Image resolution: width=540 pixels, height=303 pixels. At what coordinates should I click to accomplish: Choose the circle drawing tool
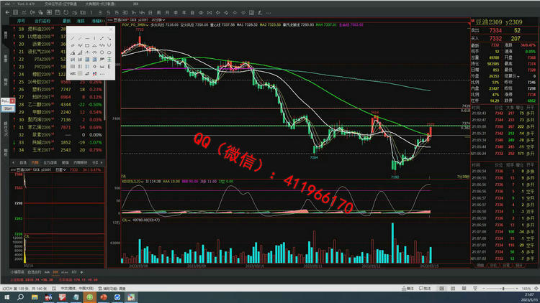(102, 52)
